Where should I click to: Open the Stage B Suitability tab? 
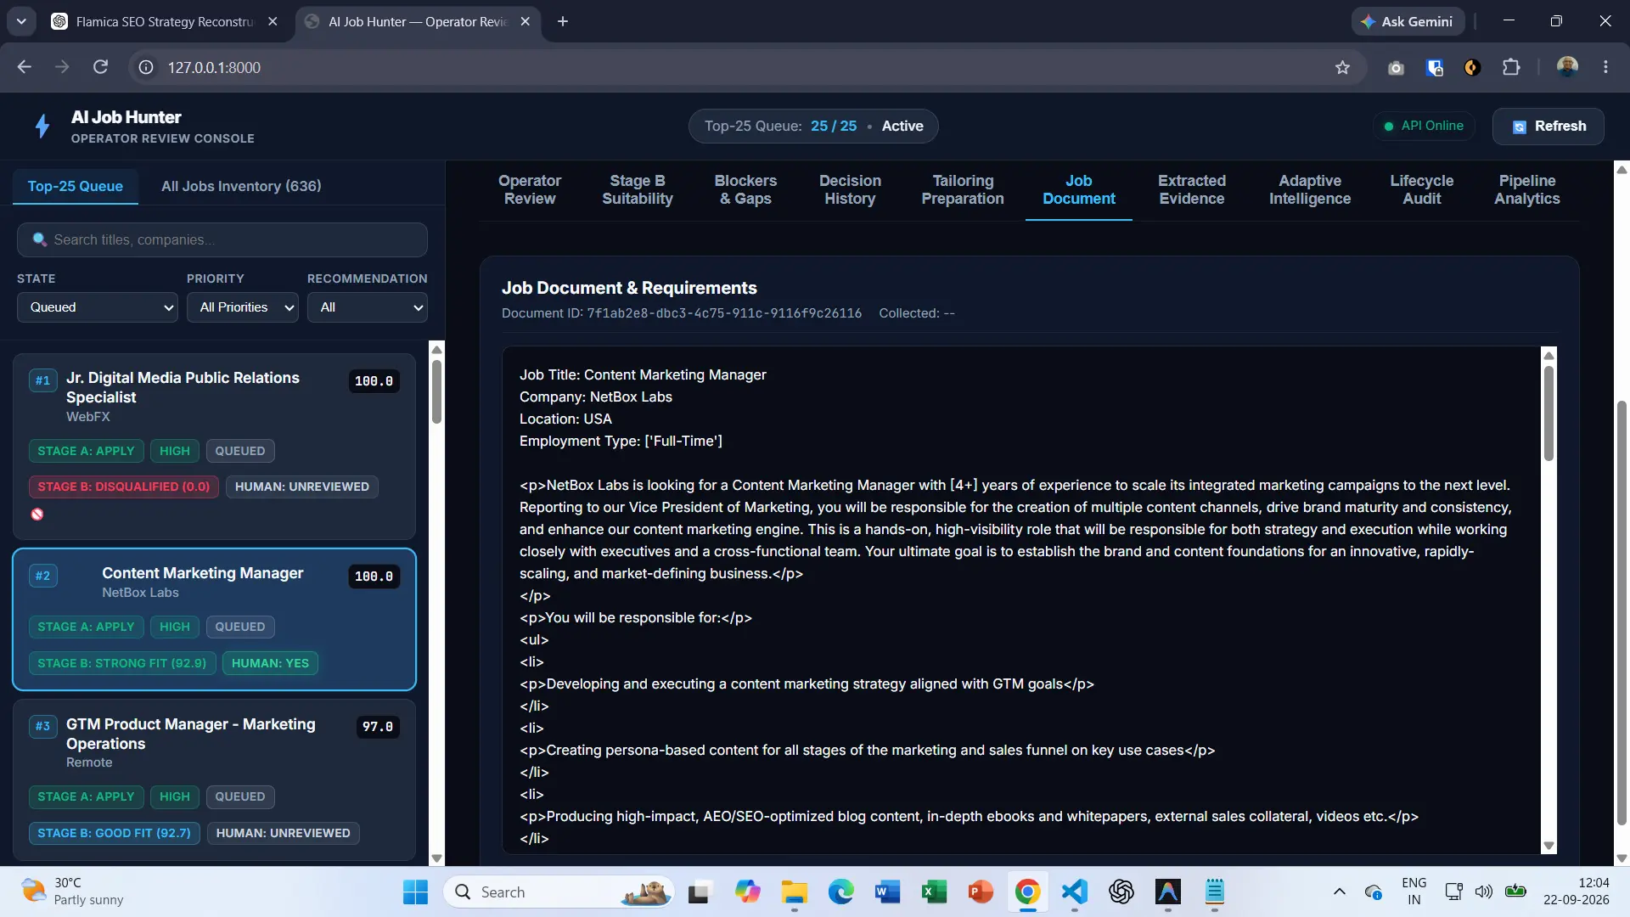pos(638,189)
